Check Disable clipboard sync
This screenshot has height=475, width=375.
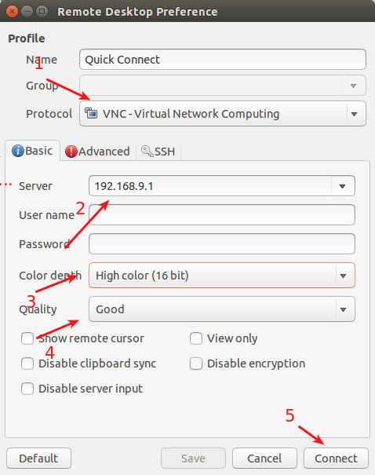click(x=27, y=364)
